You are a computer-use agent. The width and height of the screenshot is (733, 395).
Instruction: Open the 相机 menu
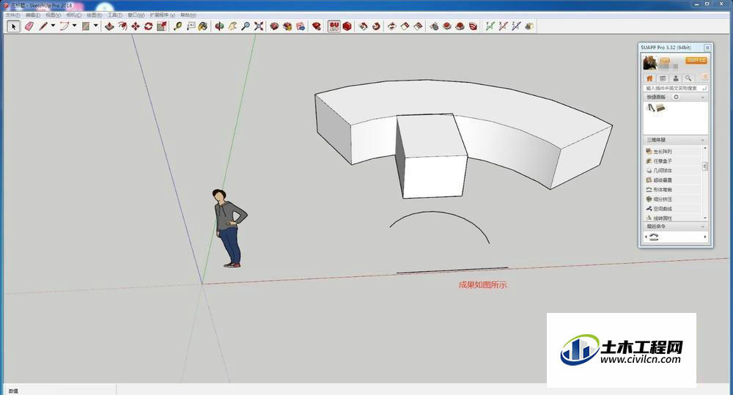click(x=74, y=15)
